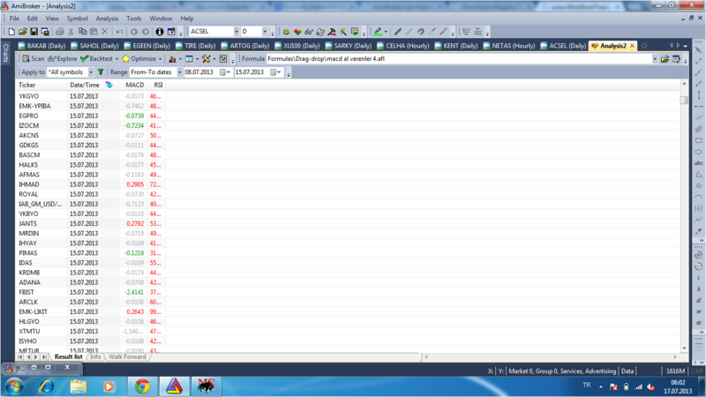Screen dimensions: 706x397
Task: Save with the floppy disk icon
Action: point(34,32)
